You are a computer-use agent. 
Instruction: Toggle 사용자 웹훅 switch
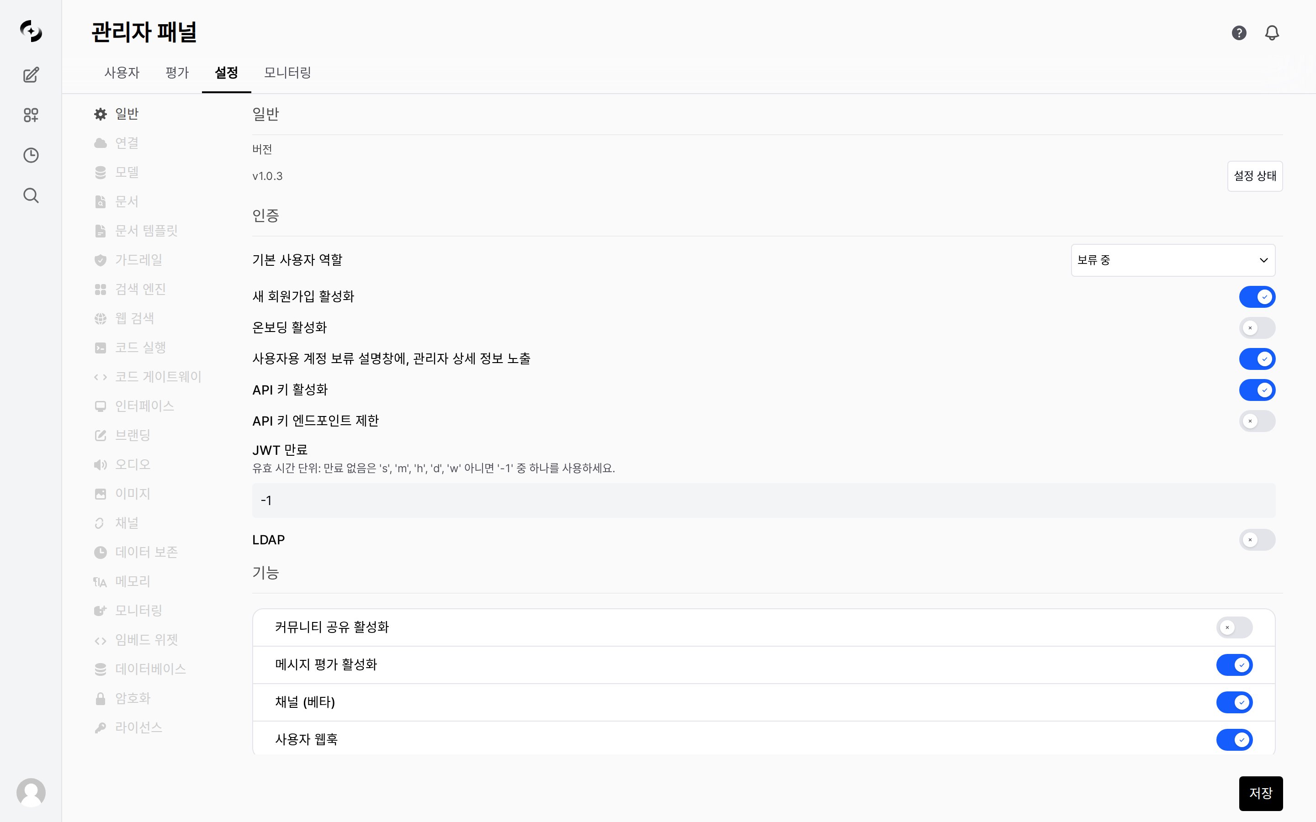tap(1234, 740)
